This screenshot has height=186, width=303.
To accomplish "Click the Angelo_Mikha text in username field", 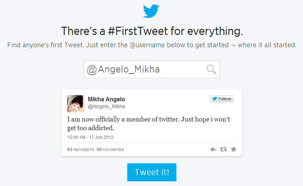I will coord(129,70).
